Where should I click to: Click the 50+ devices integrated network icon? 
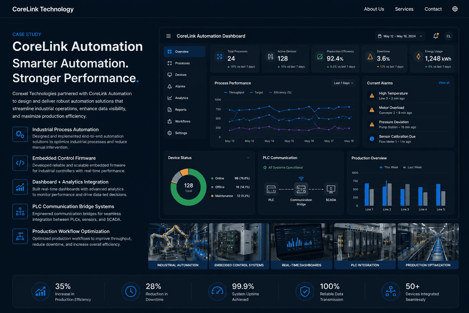(x=391, y=292)
